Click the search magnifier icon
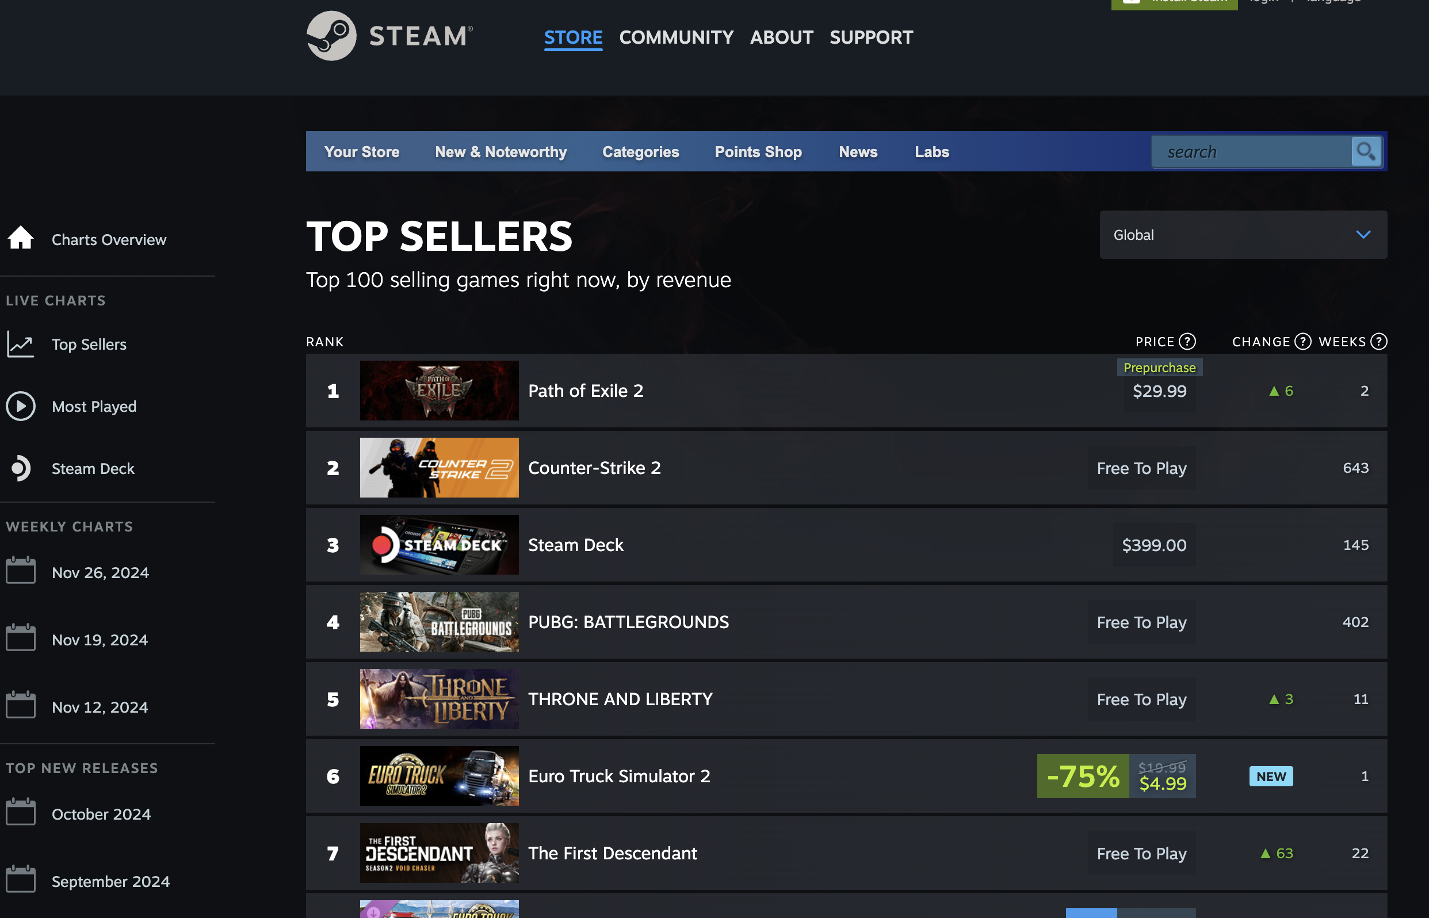This screenshot has width=1429, height=918. [x=1365, y=152]
